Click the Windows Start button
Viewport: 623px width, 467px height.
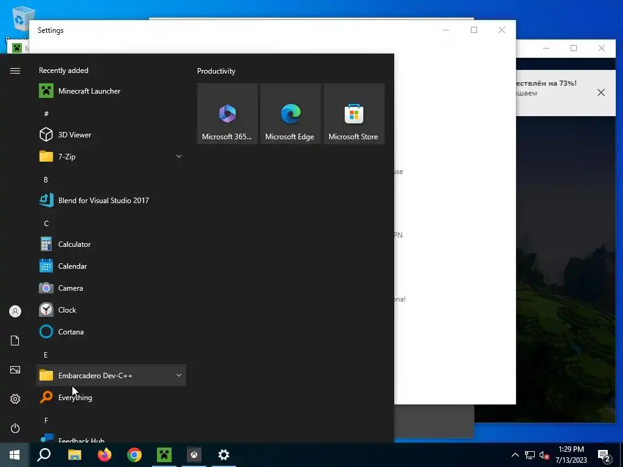click(15, 455)
